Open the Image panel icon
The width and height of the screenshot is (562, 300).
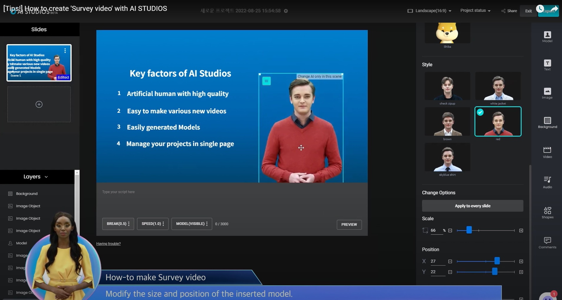[547, 93]
